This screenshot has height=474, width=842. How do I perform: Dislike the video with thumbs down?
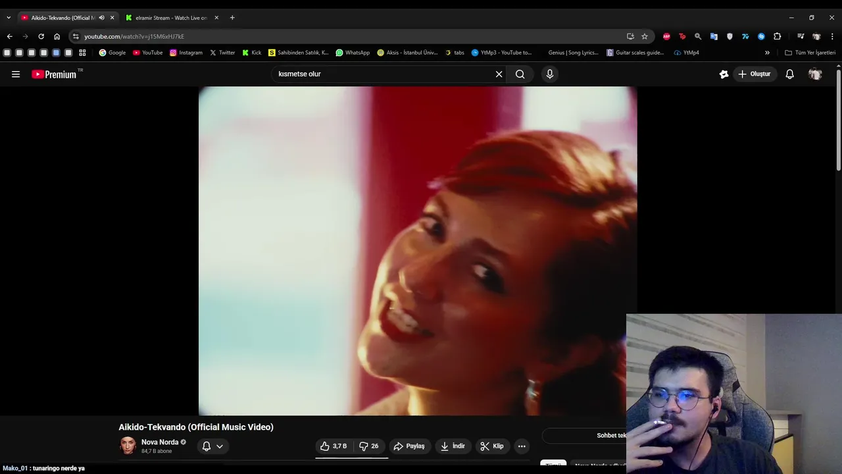pyautogui.click(x=368, y=446)
